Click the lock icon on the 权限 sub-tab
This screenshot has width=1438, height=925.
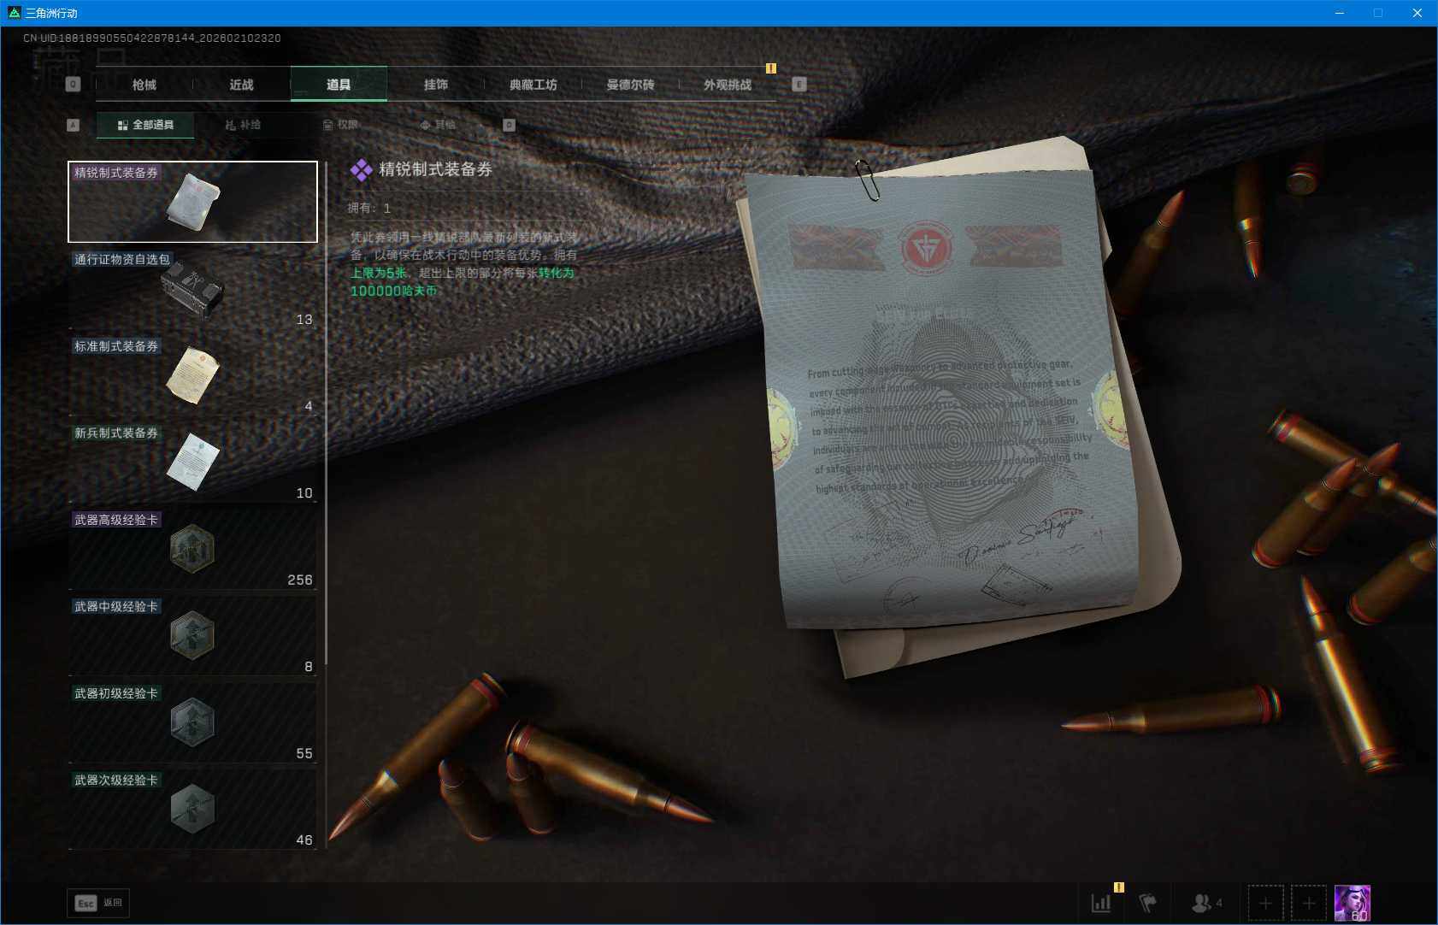(x=328, y=125)
